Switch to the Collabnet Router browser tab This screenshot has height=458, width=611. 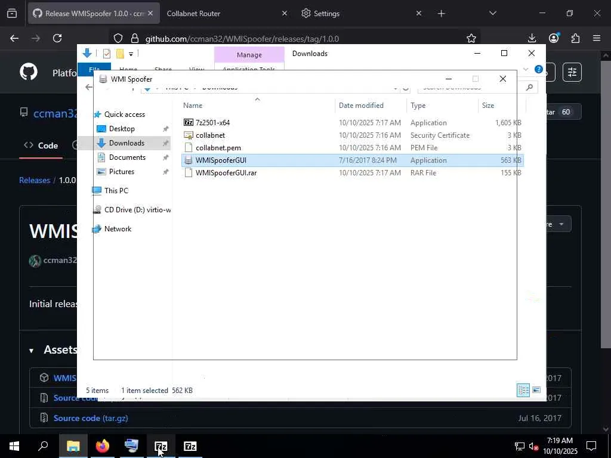coord(193,13)
